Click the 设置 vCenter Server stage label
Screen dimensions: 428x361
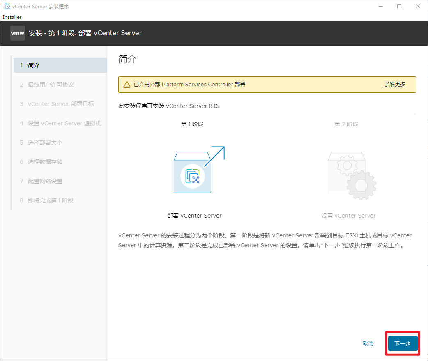click(x=348, y=216)
